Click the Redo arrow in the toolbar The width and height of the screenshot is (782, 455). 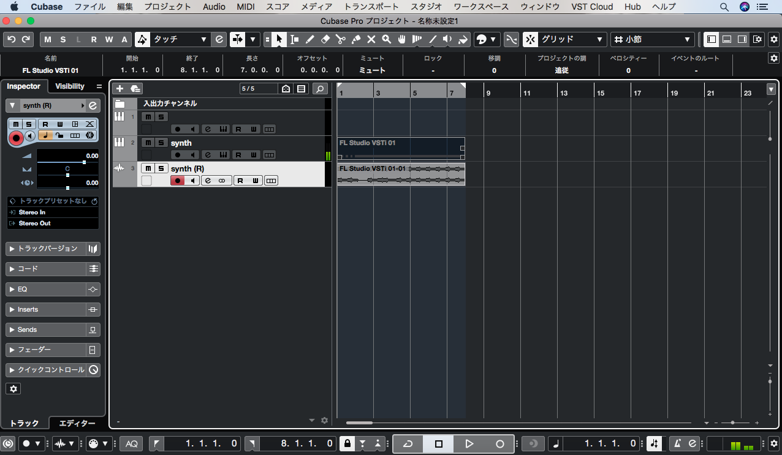click(x=26, y=39)
